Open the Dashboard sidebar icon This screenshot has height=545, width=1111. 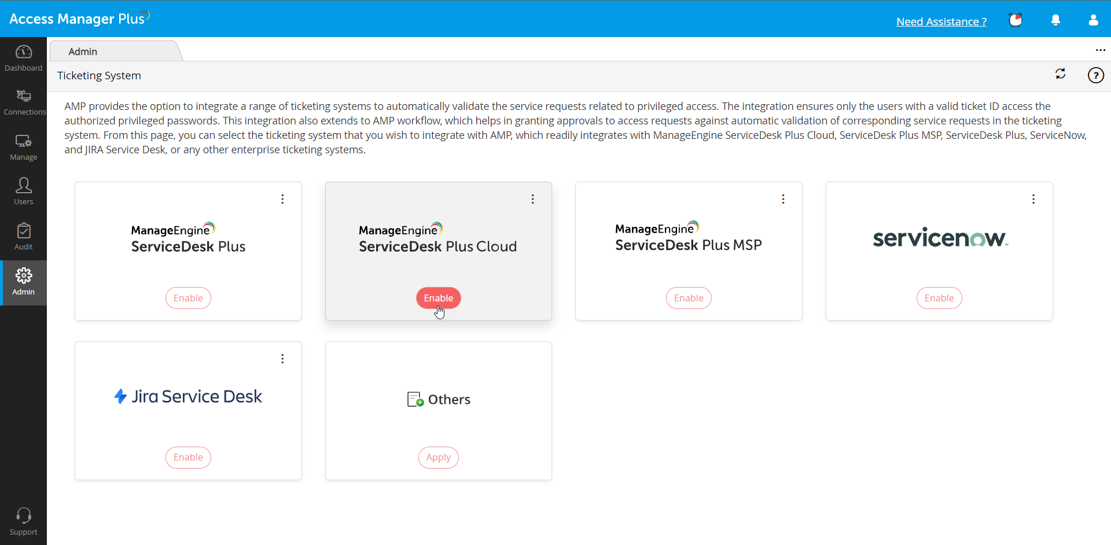tap(24, 52)
